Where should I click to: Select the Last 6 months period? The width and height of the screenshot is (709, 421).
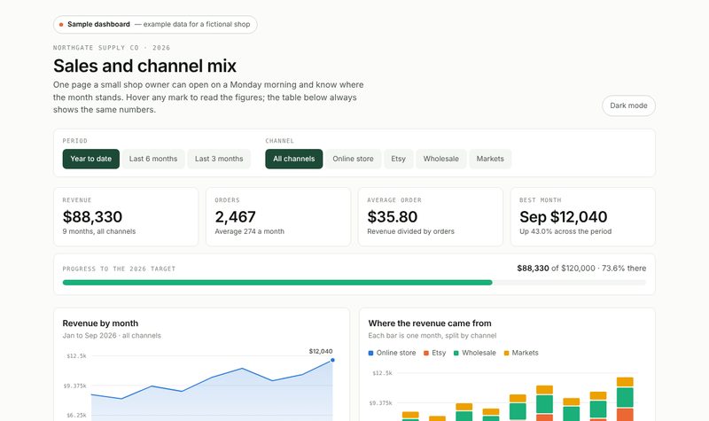click(153, 159)
